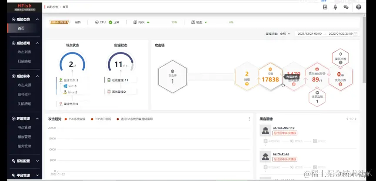Screen dimensions: 376x181
Task: Open 扫描感知 in the sidebar
Action: [23, 61]
